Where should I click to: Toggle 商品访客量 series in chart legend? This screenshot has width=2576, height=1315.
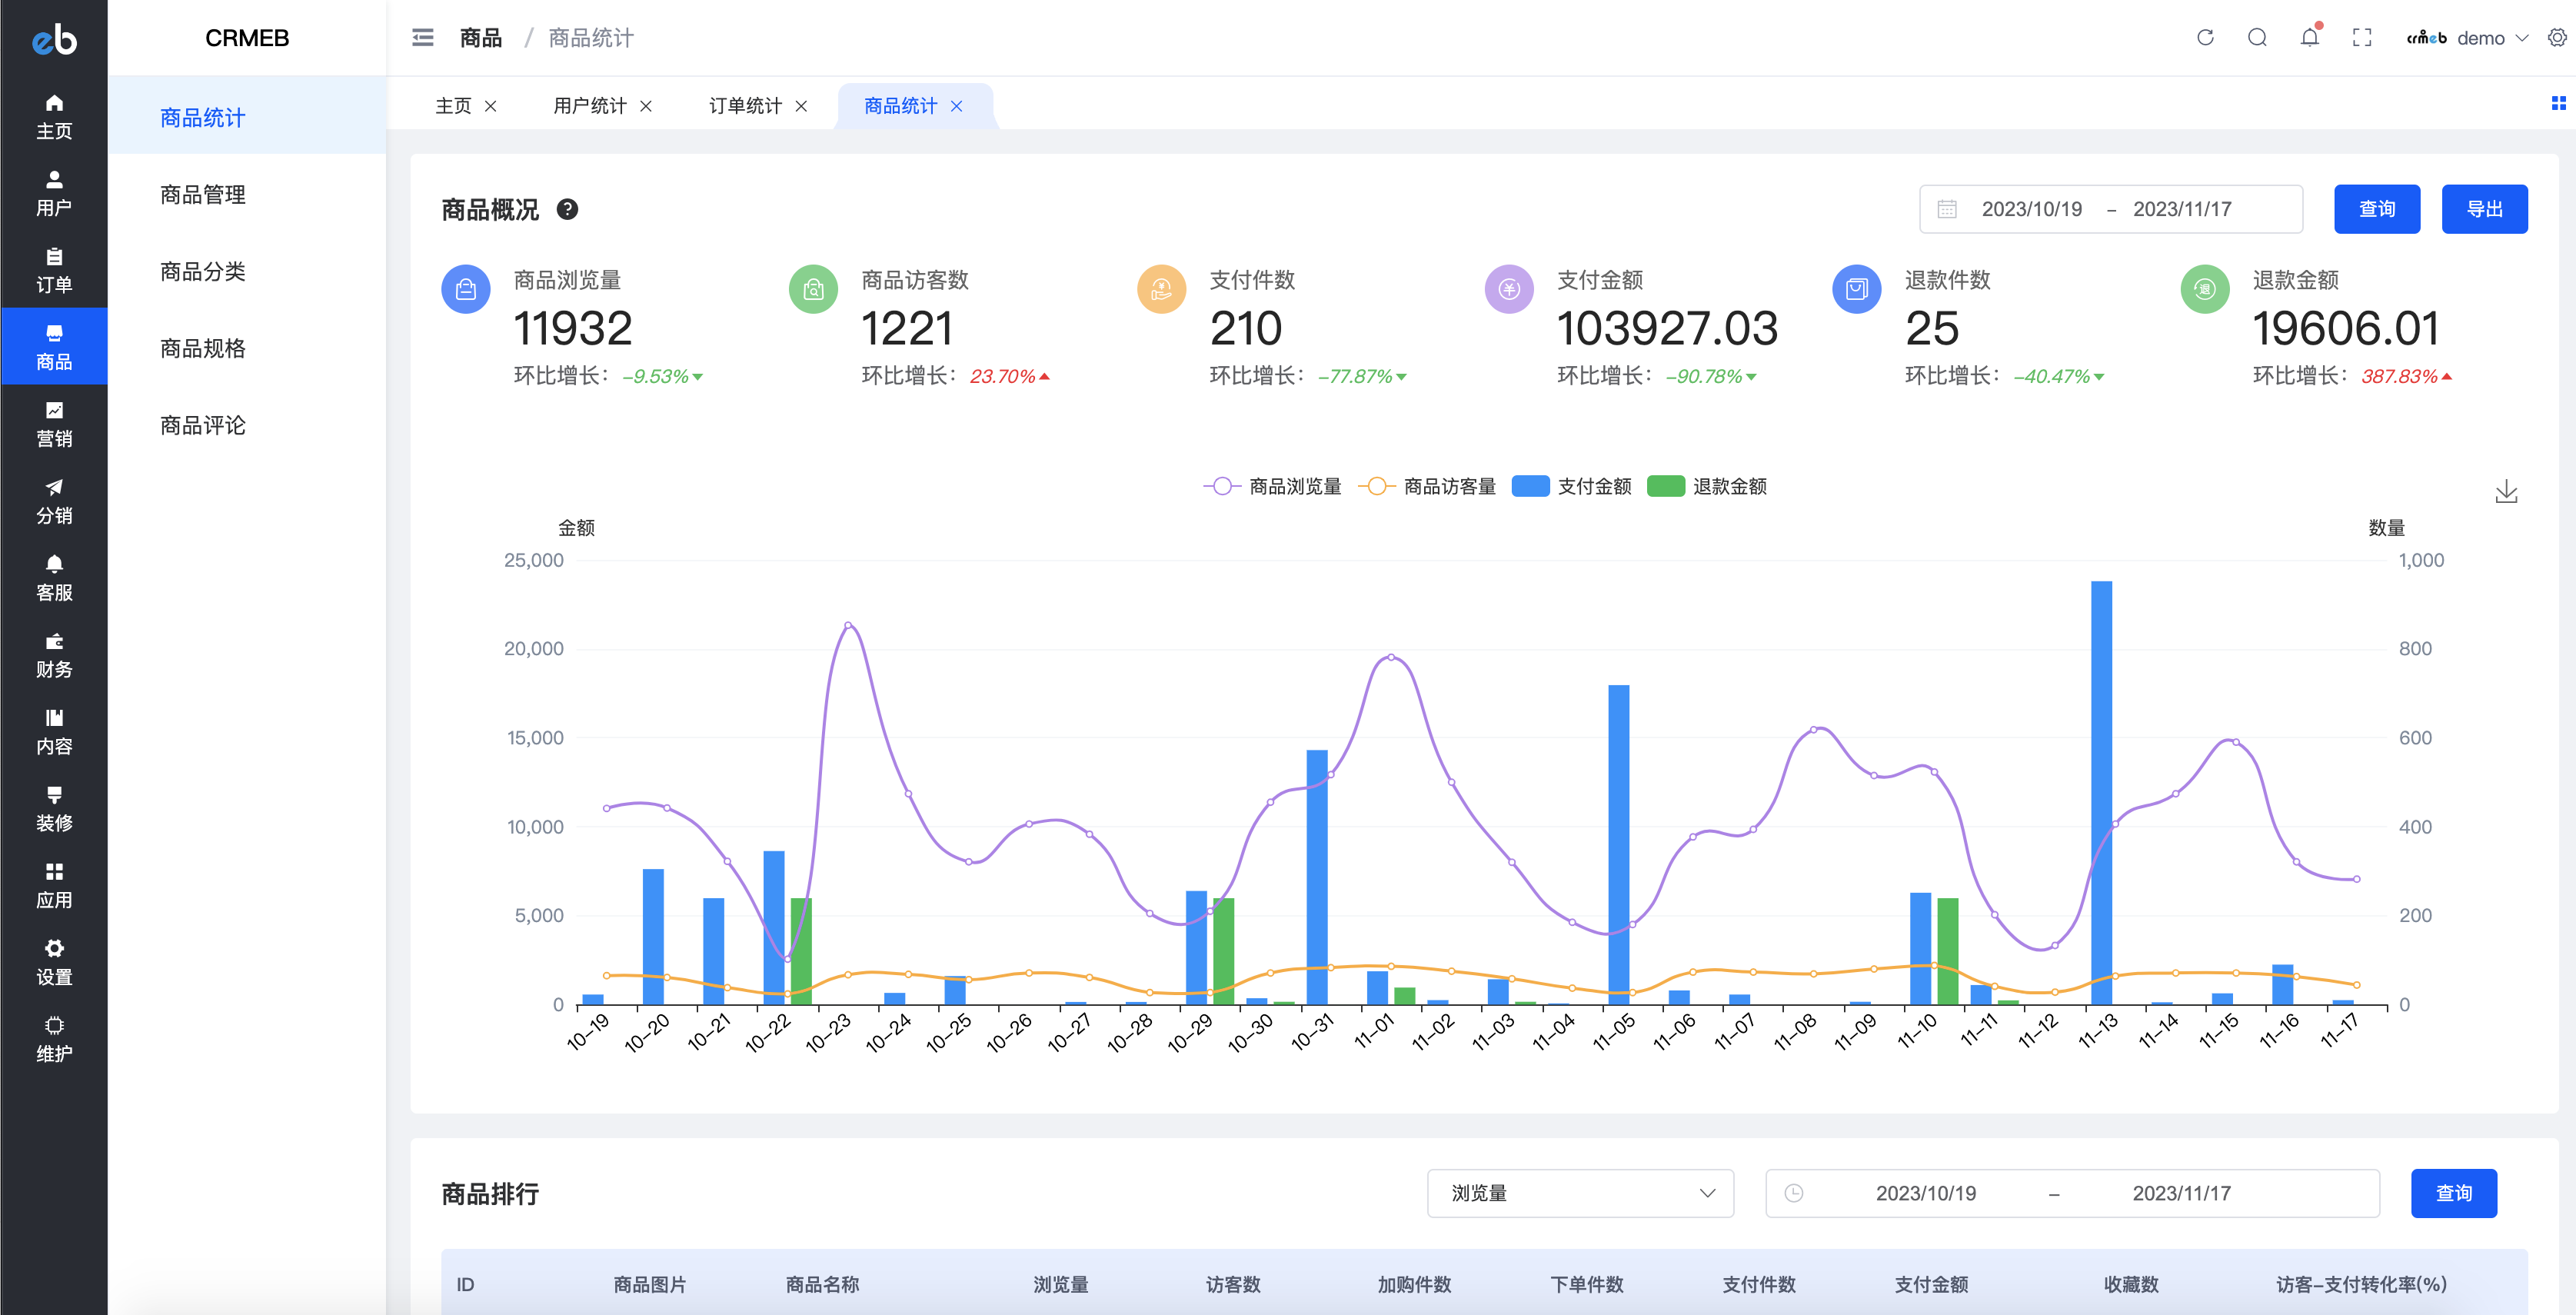1427,486
